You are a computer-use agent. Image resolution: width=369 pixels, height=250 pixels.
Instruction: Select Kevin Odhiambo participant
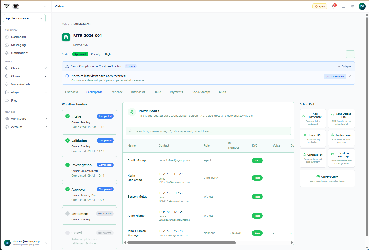point(208,178)
